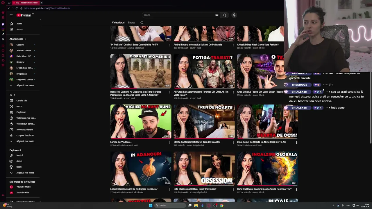
Task: Open options menu for Lumea Se Vindeca video
Action: [x=170, y=143]
